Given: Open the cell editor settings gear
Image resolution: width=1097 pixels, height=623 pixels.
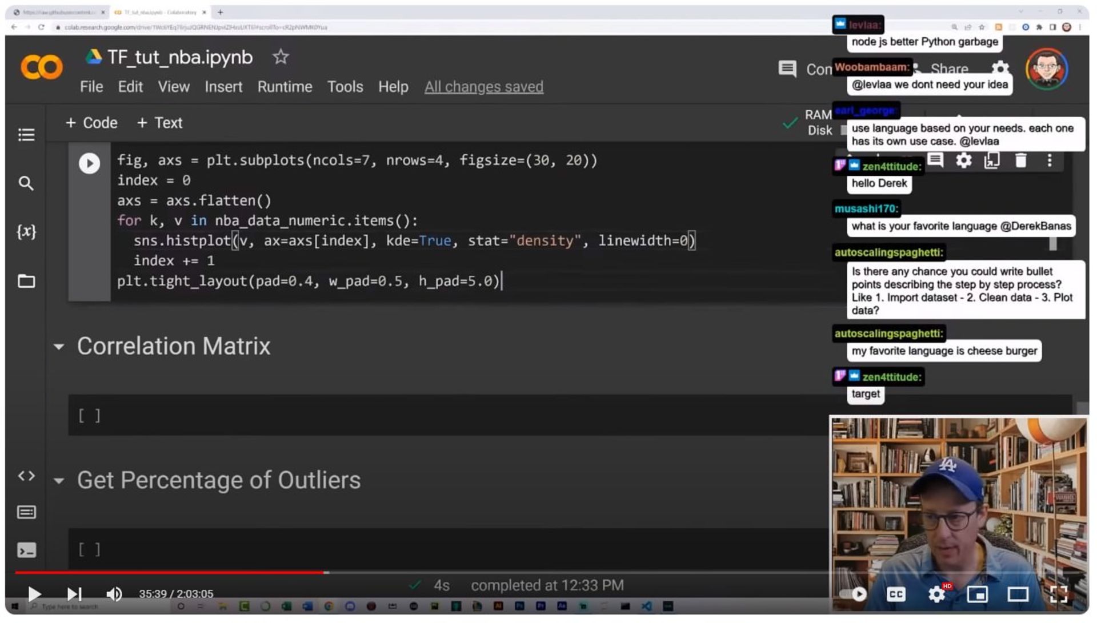Looking at the screenshot, I should (x=964, y=160).
